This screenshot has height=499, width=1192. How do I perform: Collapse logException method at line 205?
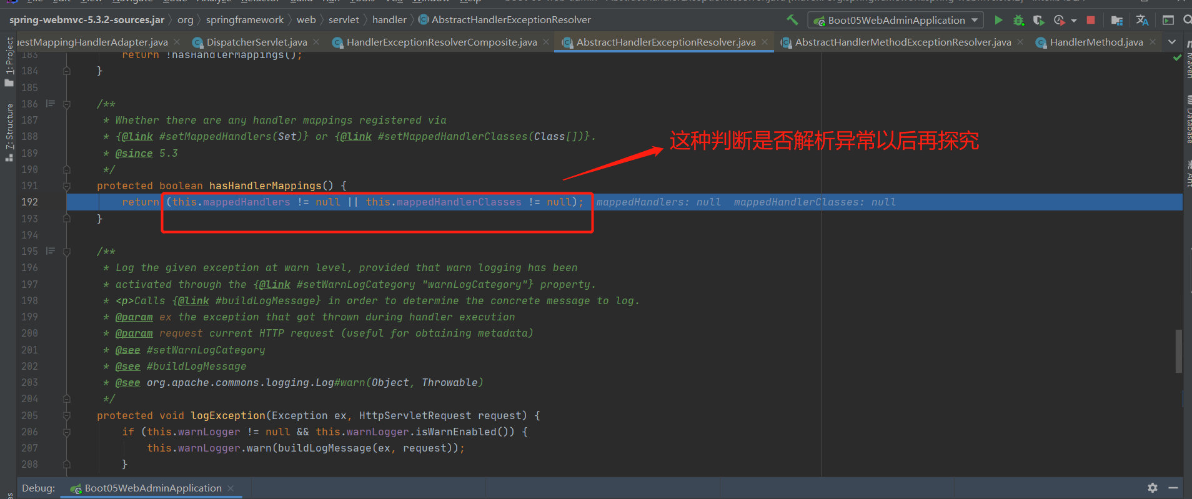[x=67, y=416]
